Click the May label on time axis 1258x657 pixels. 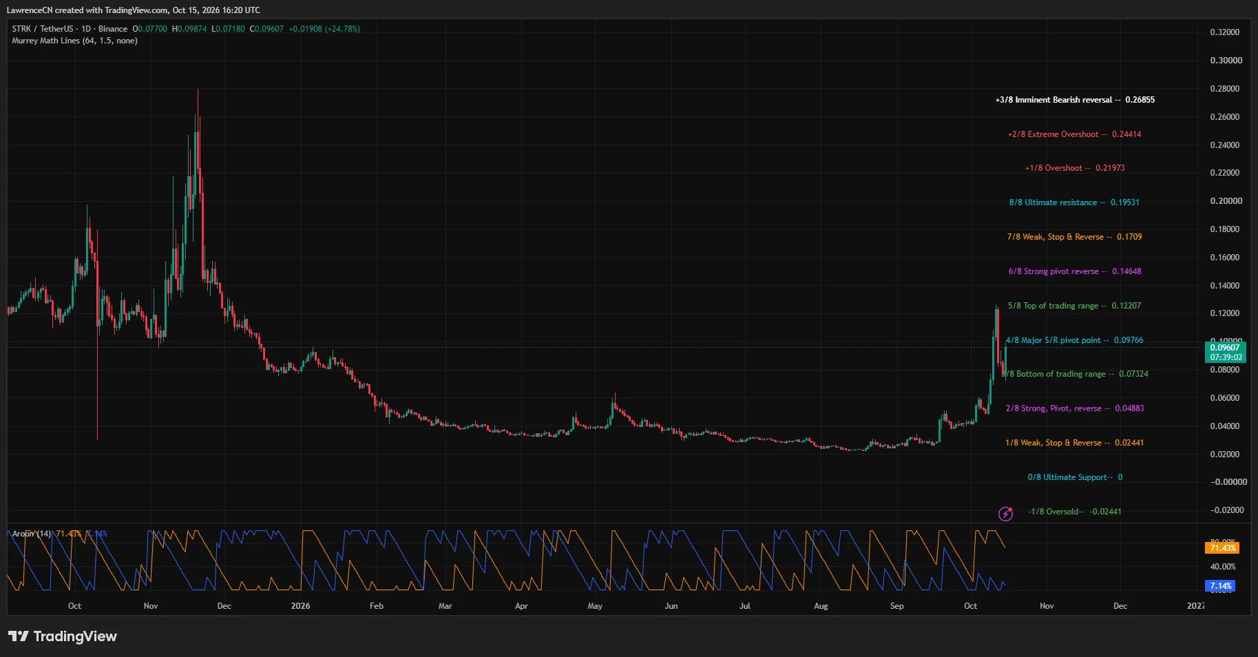pyautogui.click(x=595, y=606)
